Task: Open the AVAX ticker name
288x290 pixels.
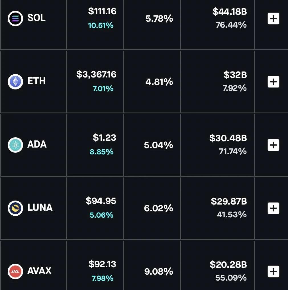Action: tap(39, 271)
